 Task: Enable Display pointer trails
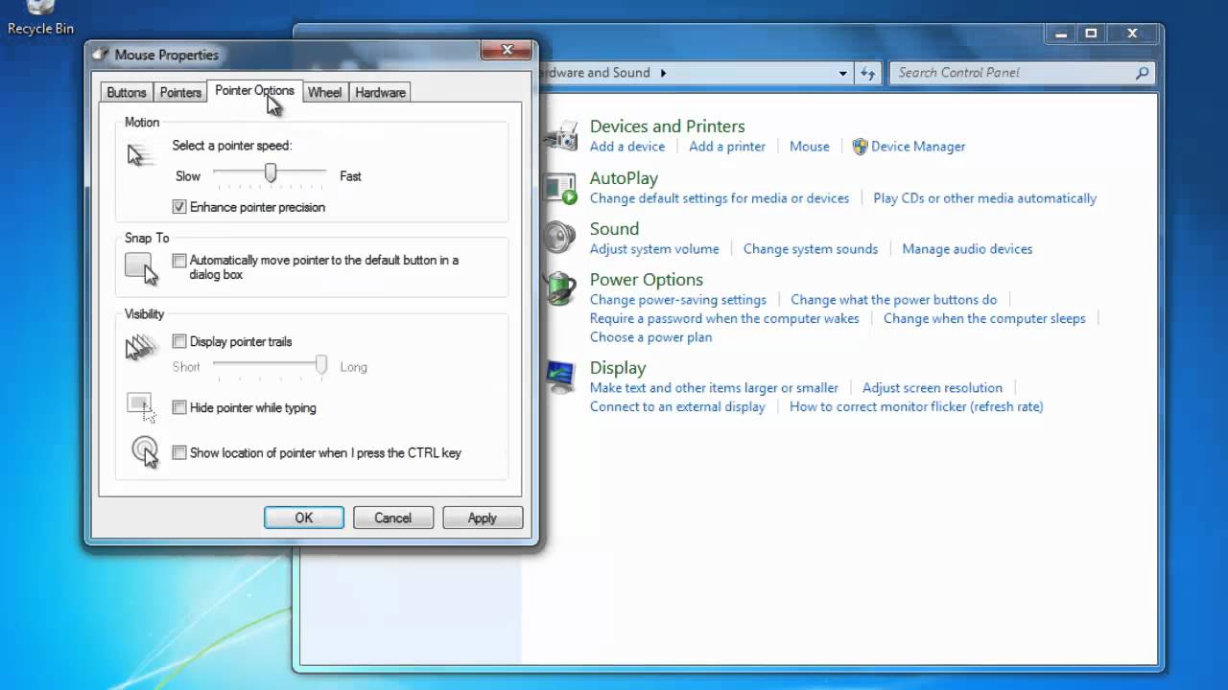pyautogui.click(x=179, y=341)
